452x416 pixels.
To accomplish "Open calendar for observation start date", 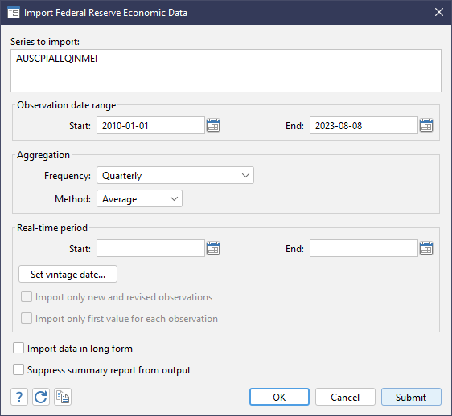I will [x=213, y=125].
